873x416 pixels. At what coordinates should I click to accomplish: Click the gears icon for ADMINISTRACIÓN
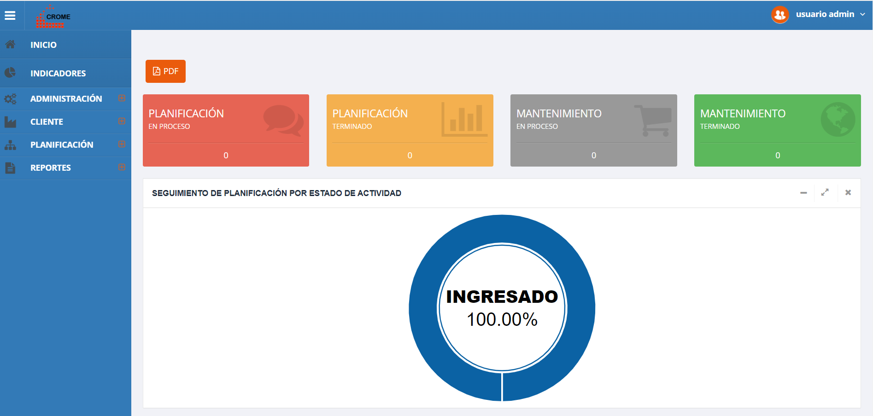click(10, 99)
